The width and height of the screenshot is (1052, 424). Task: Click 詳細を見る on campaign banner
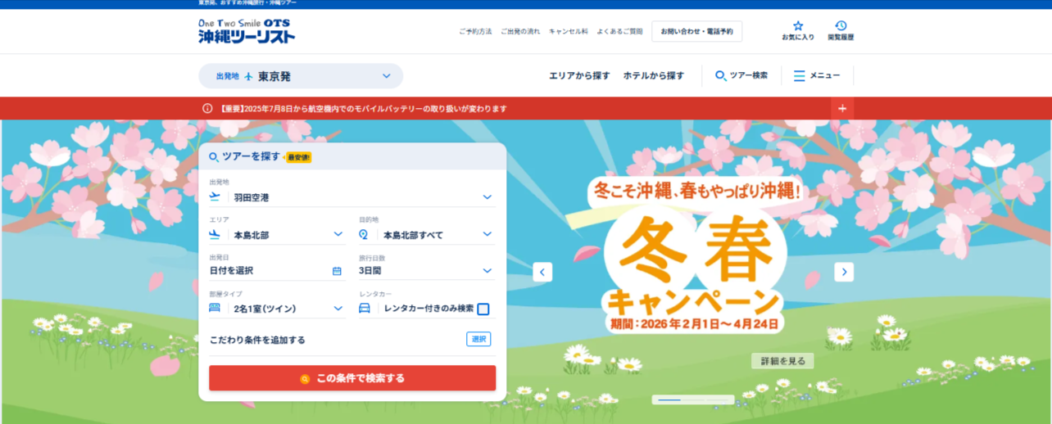click(782, 361)
